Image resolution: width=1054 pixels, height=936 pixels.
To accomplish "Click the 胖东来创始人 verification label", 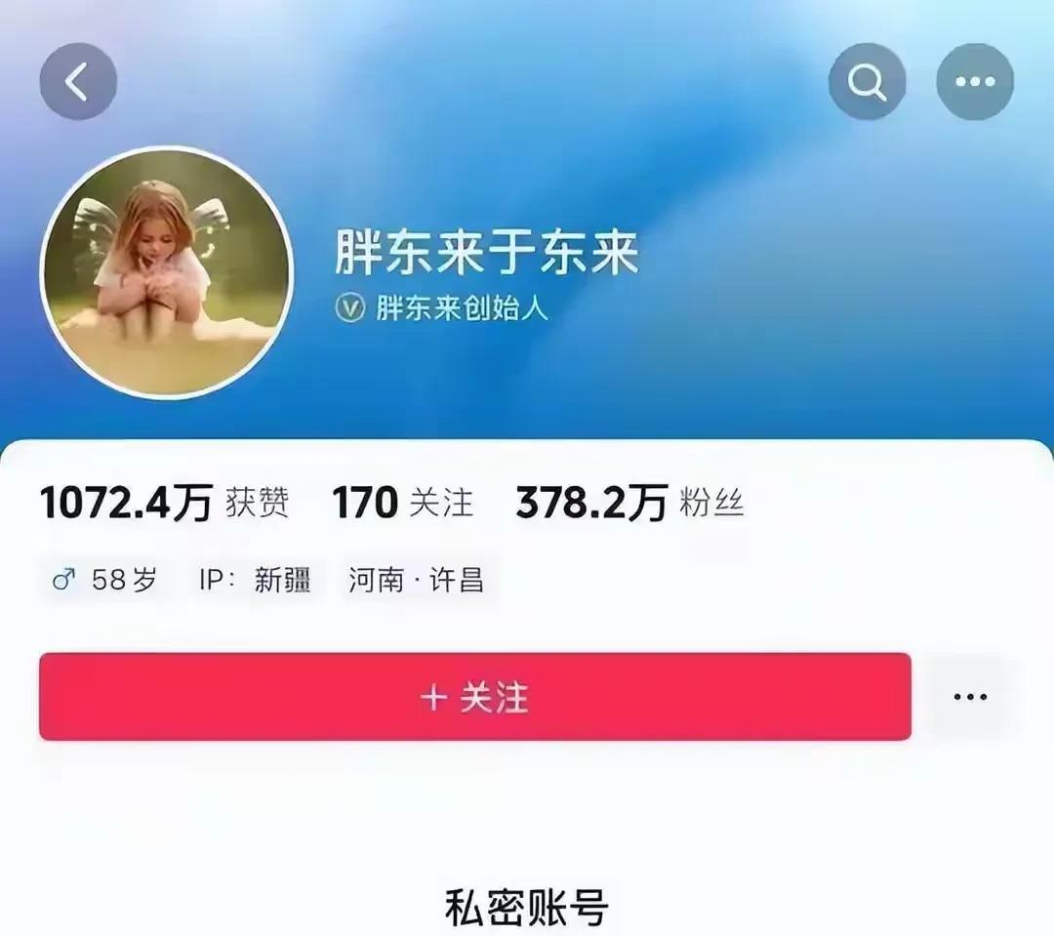I will 462,308.
